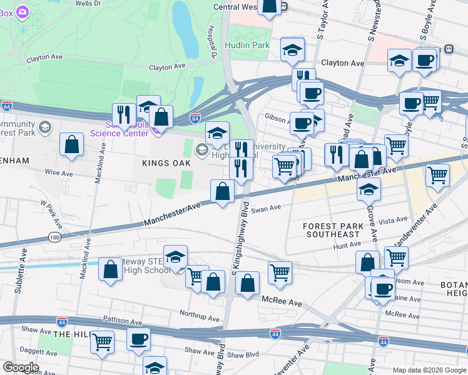Open the restaurant marker left of Science Center
The height and width of the screenshot is (375, 468).
click(x=124, y=117)
